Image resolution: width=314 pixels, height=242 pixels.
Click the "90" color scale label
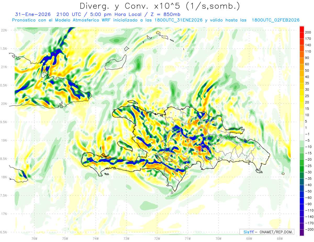tap(307, 58)
